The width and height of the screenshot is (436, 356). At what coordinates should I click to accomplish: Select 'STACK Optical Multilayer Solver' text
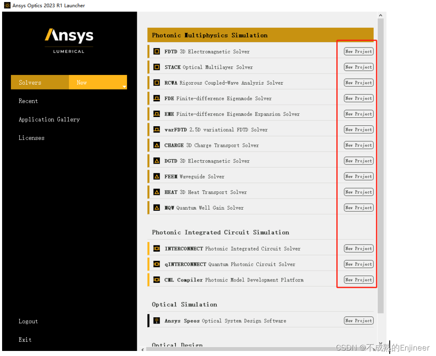209,67
